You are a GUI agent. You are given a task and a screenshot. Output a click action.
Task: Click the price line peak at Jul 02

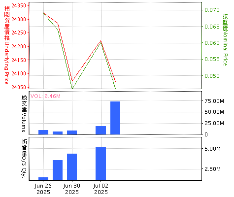[x=101, y=41]
